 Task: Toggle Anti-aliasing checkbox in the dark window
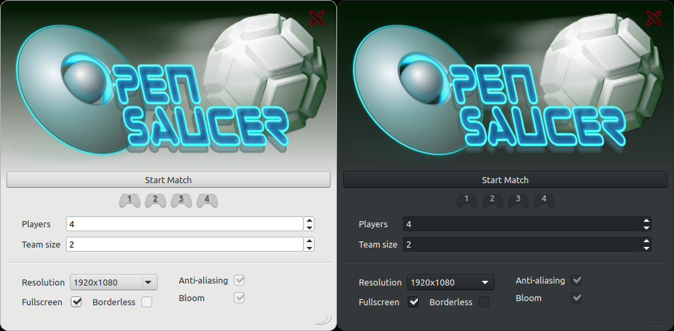pyautogui.click(x=576, y=280)
